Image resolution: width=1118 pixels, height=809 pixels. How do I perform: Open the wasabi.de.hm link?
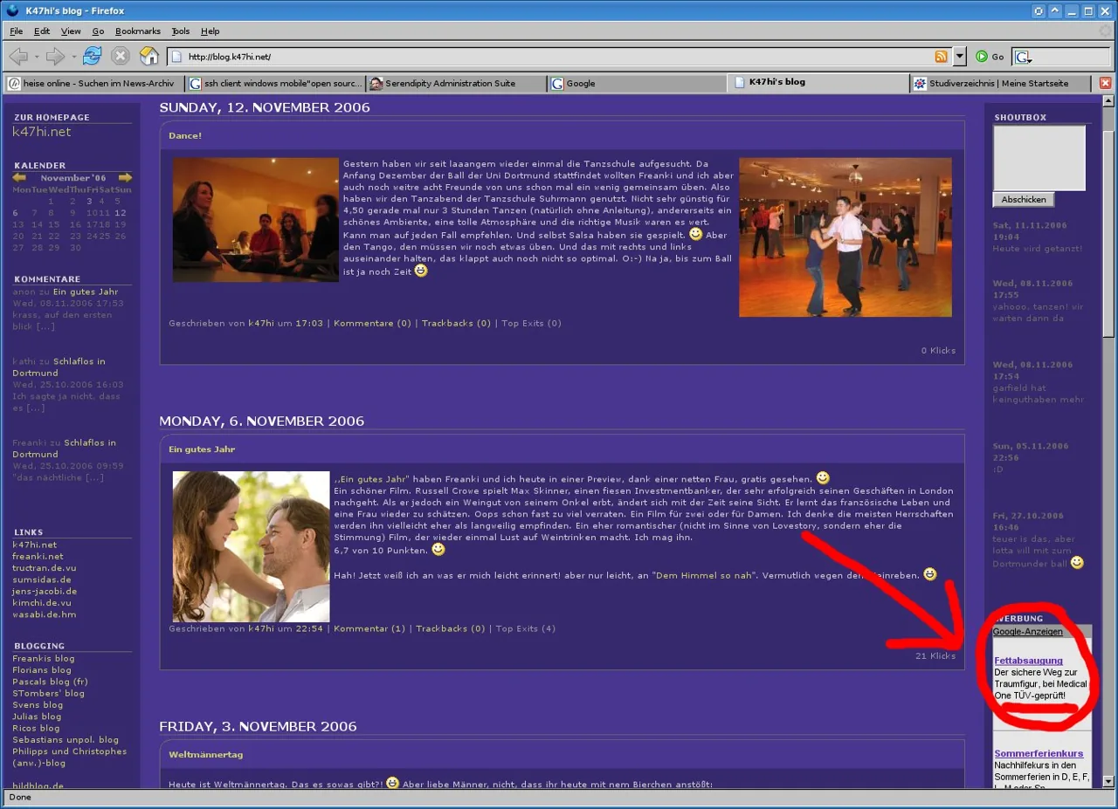click(45, 615)
